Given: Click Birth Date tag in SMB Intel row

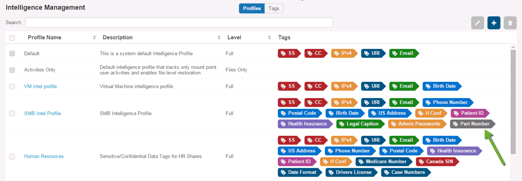Looking at the screenshot, I should 345,113.
